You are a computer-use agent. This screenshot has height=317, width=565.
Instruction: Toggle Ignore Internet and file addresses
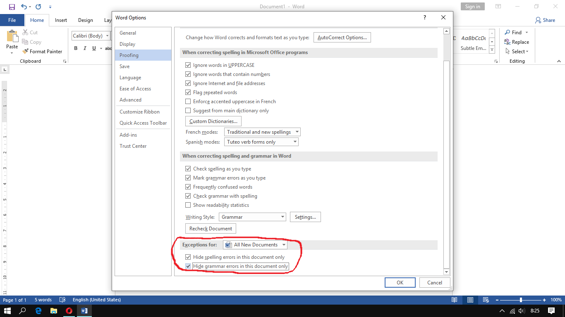point(188,83)
